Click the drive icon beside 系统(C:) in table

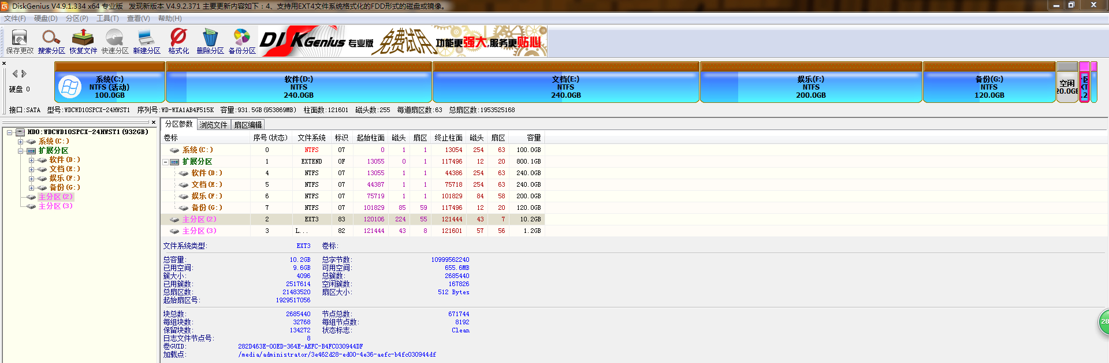point(174,150)
